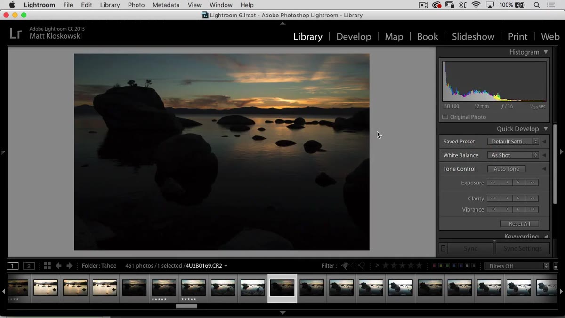This screenshot has height=318, width=565.
Task: Decrease Vibrance by a large step
Action: point(493,209)
